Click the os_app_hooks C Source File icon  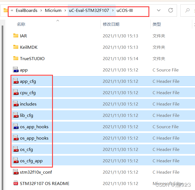pos(16,127)
